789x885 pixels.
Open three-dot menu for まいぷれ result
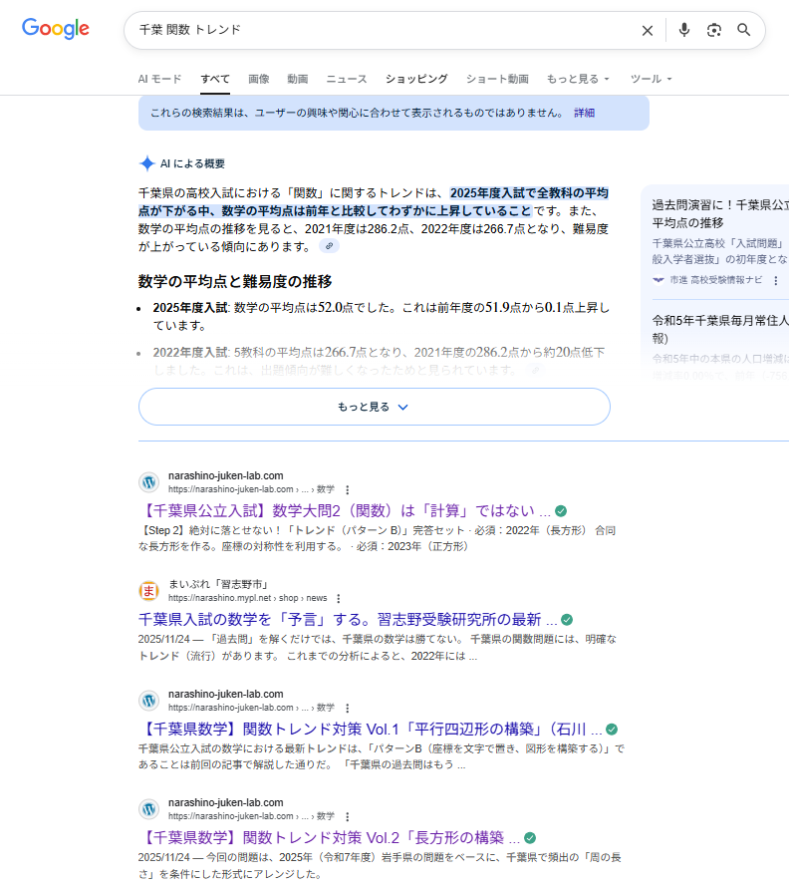pos(340,598)
